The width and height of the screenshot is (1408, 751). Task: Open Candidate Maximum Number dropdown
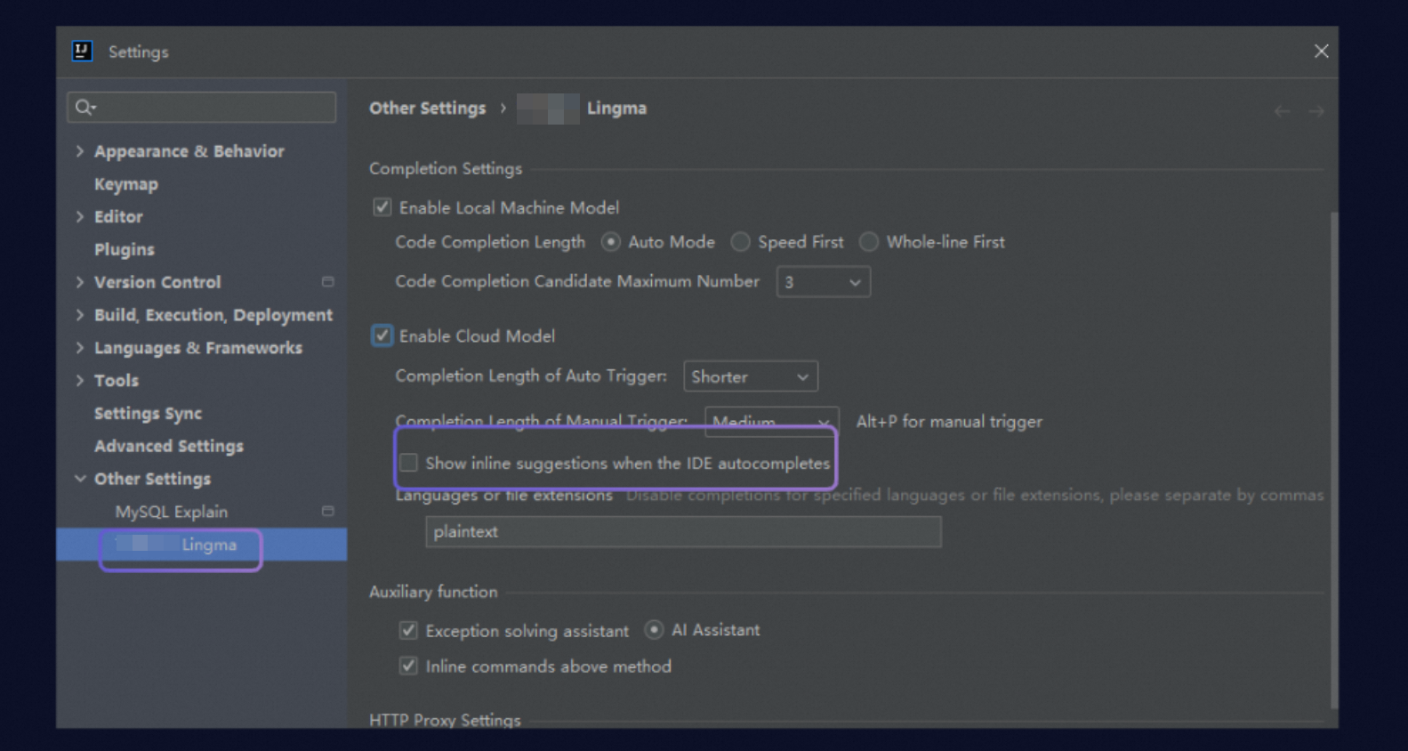click(x=824, y=282)
